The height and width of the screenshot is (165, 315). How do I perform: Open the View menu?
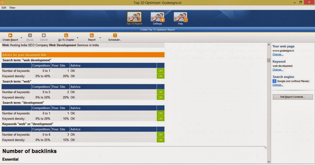tap(12, 8)
